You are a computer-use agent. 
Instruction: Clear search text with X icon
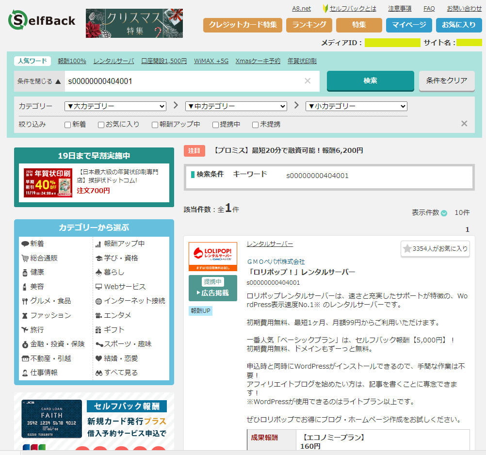point(307,81)
